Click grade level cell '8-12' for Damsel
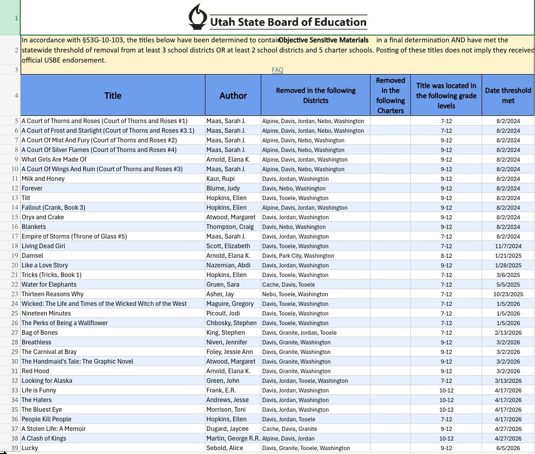535x454 pixels. pos(446,255)
